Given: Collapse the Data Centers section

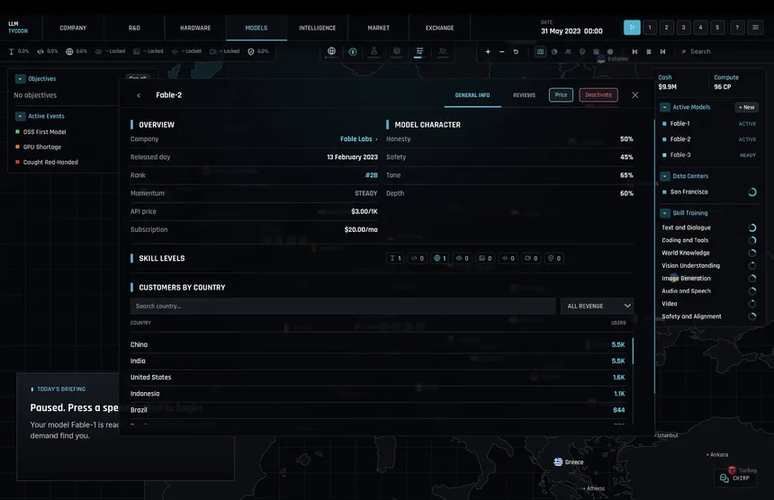Looking at the screenshot, I should pyautogui.click(x=665, y=176).
